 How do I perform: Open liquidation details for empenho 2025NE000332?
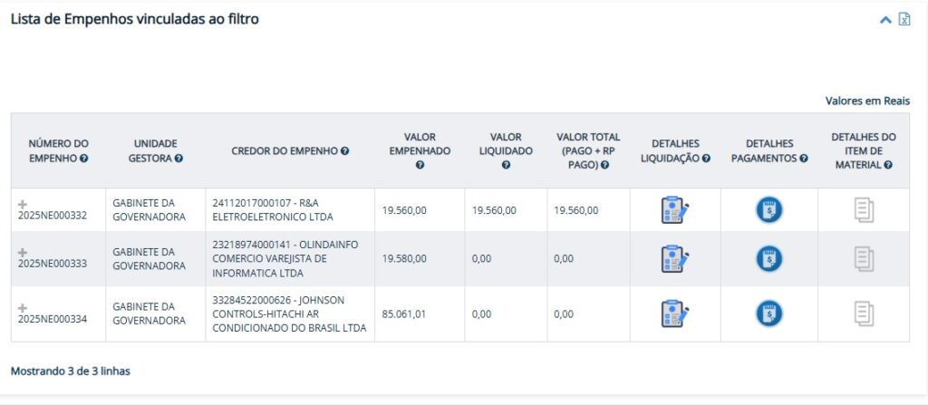pos(675,210)
